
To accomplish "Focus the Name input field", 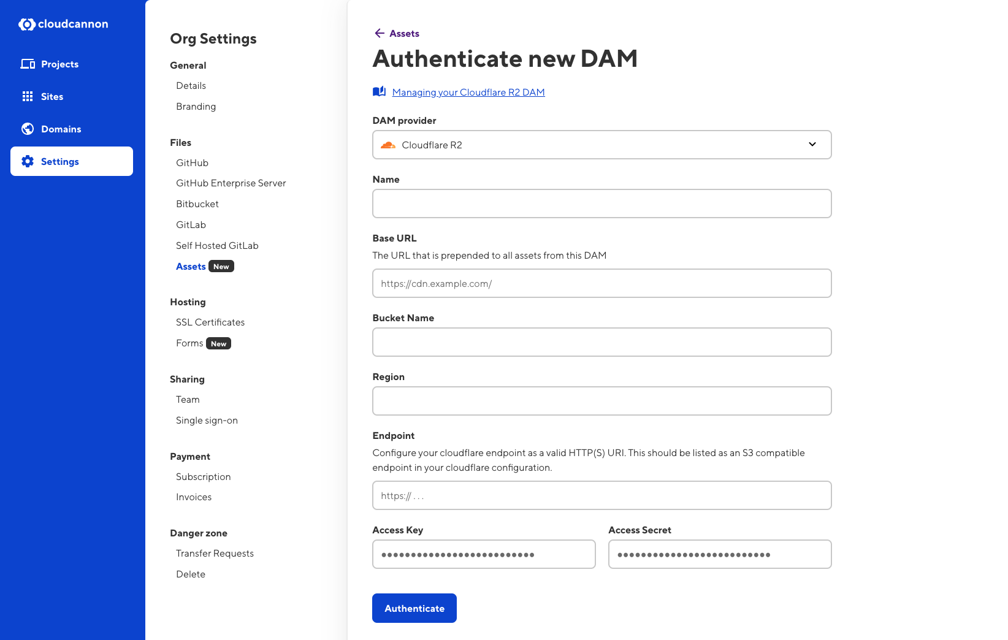I will point(601,204).
